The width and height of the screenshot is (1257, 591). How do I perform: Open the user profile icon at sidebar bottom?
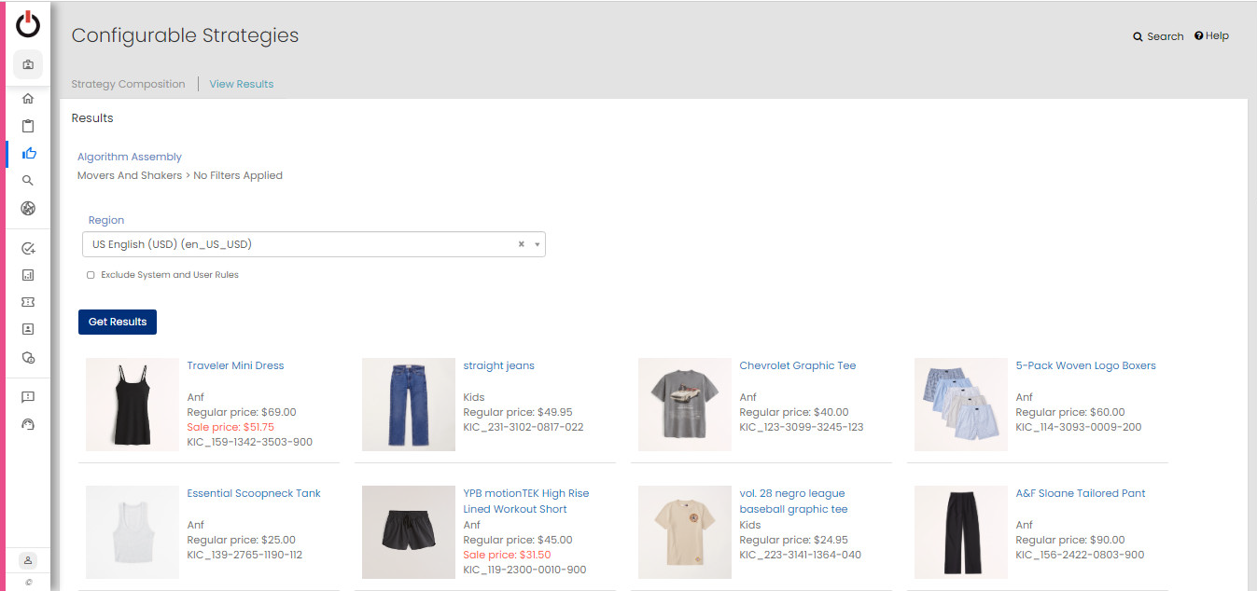[x=28, y=560]
